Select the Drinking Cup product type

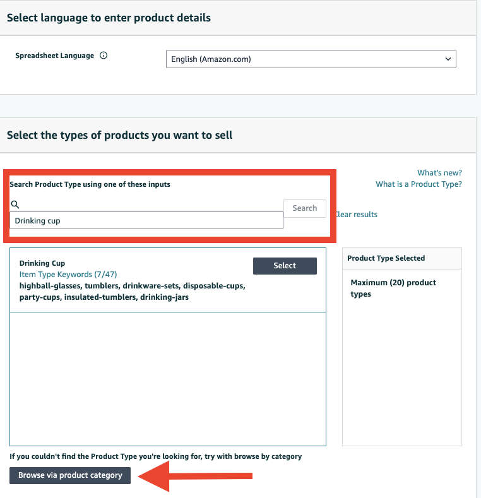pyautogui.click(x=285, y=266)
